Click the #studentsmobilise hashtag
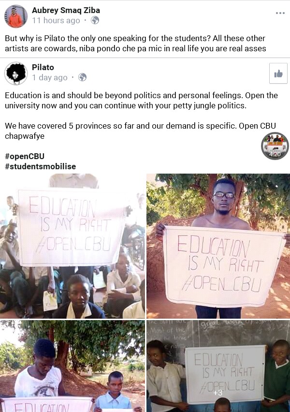290x412 pixels. 40,166
